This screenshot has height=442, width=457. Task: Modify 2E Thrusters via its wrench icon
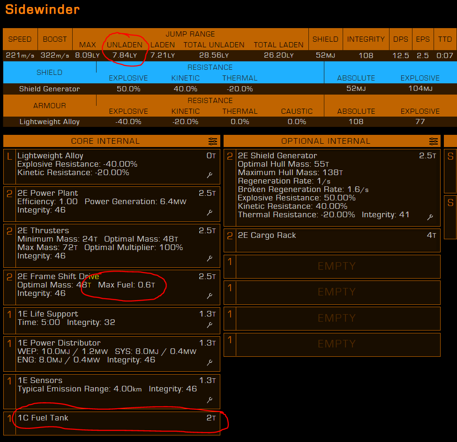(x=210, y=258)
